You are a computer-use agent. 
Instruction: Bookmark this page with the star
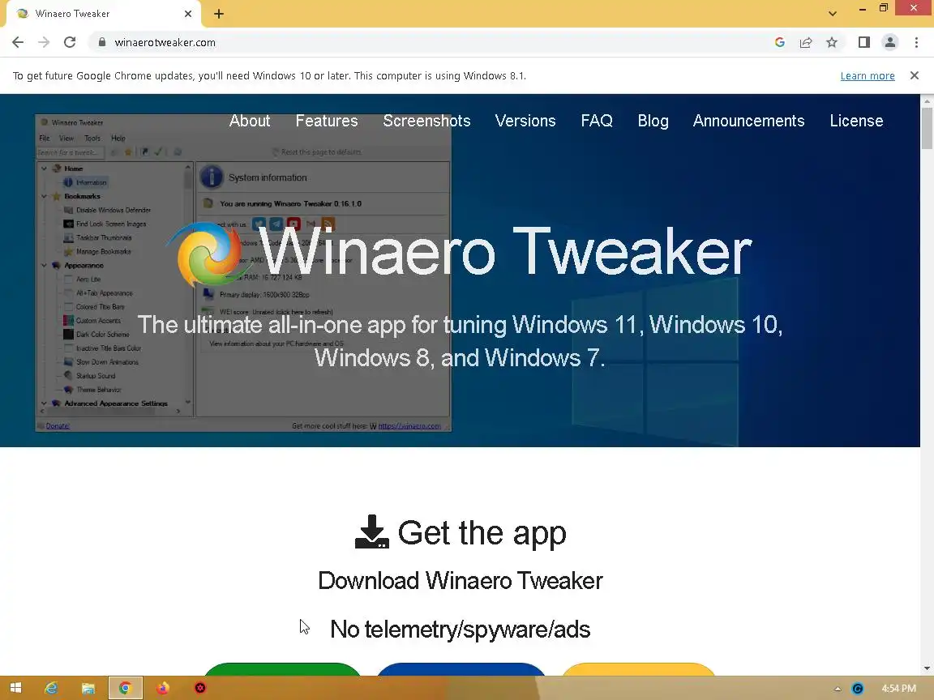tap(832, 42)
